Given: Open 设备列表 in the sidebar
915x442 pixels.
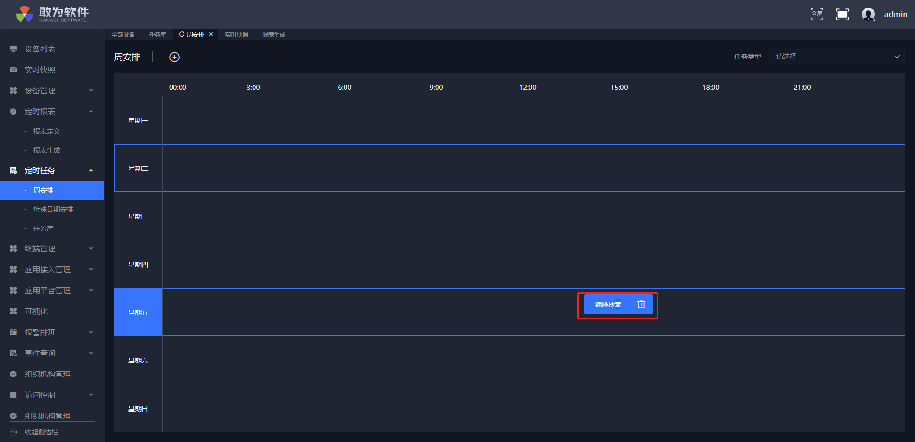Looking at the screenshot, I should (40, 49).
